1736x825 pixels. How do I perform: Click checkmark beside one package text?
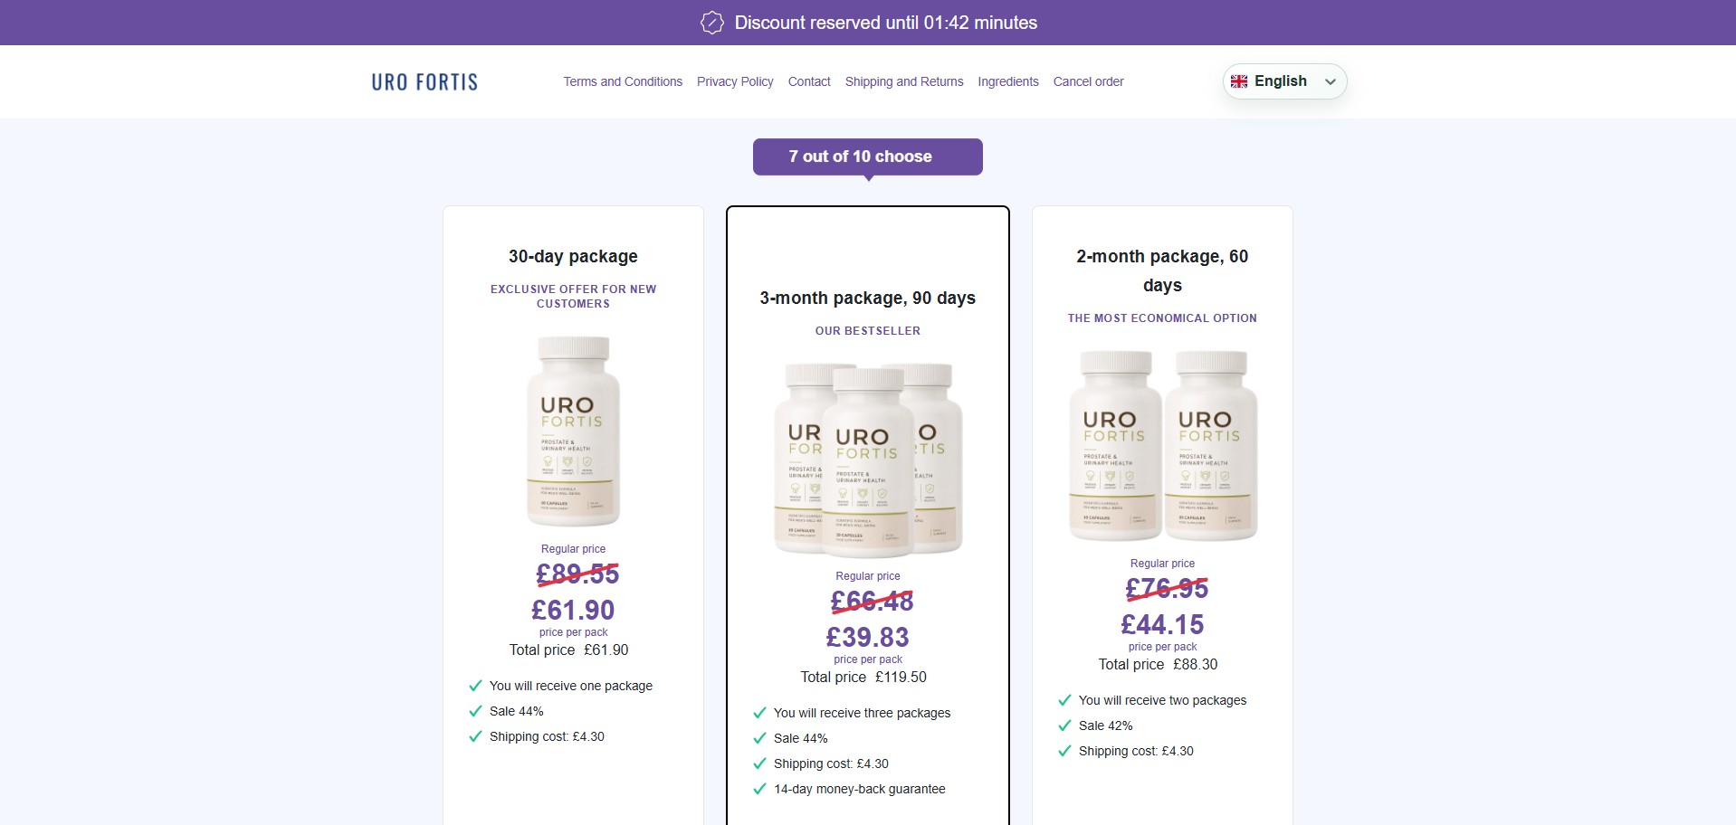pos(475,686)
